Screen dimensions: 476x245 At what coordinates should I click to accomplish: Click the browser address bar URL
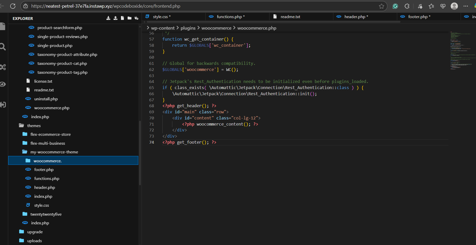(x=106, y=6)
